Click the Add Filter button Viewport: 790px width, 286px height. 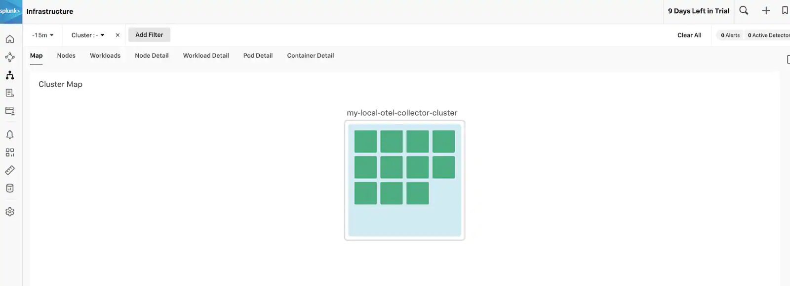[149, 35]
